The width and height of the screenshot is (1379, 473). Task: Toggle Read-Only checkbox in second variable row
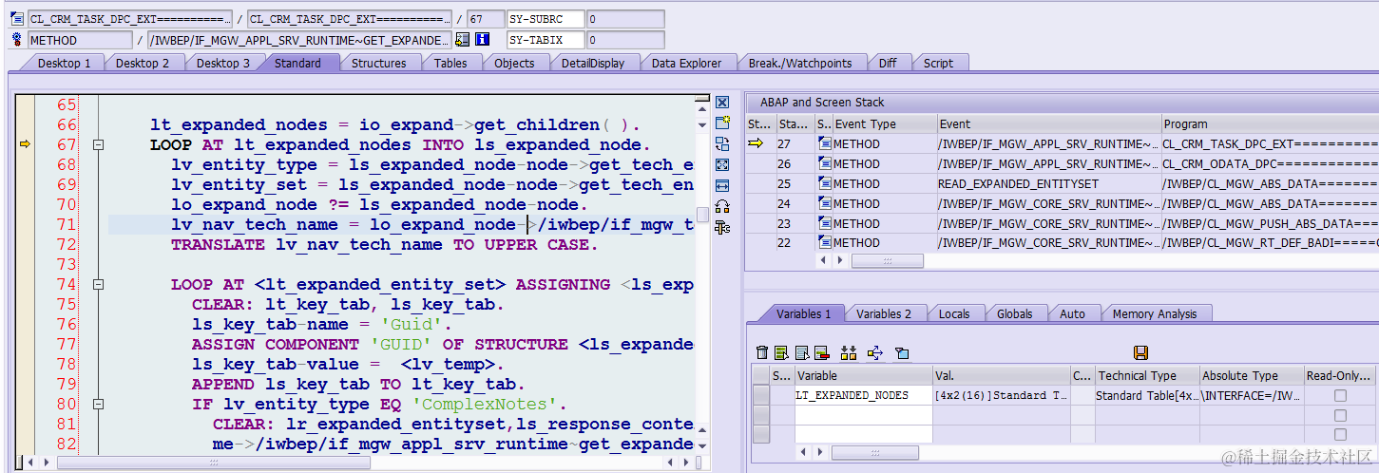click(x=1340, y=415)
